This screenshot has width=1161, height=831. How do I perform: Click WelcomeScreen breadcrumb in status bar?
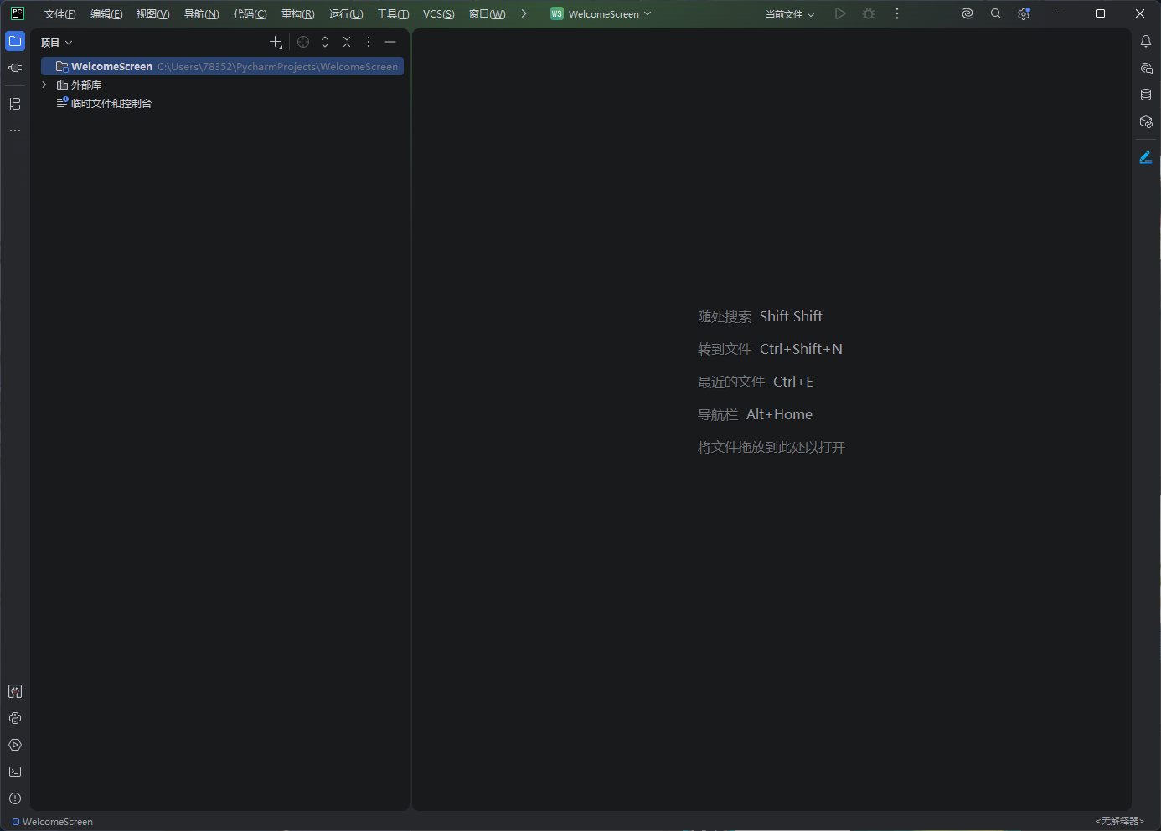click(53, 822)
